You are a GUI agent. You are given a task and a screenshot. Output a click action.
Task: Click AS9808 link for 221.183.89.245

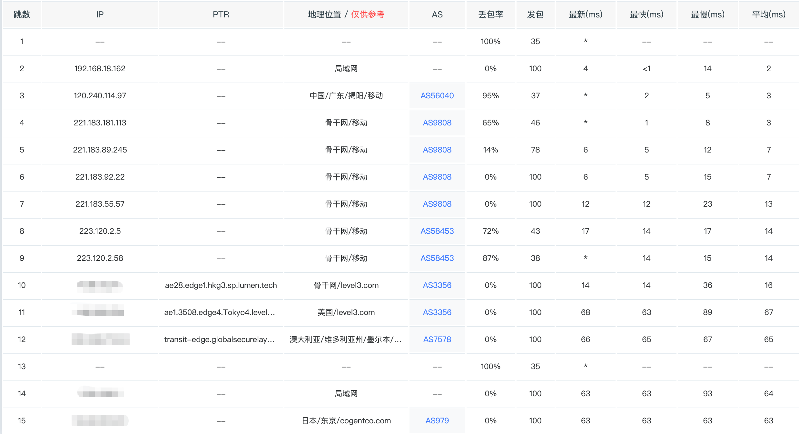(437, 150)
